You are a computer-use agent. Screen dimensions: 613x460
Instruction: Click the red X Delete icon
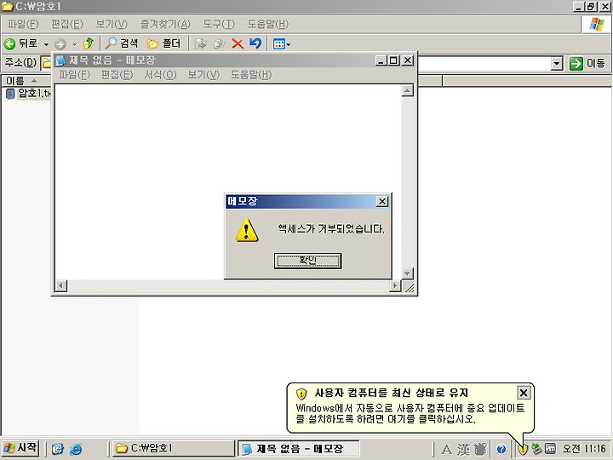(x=238, y=43)
